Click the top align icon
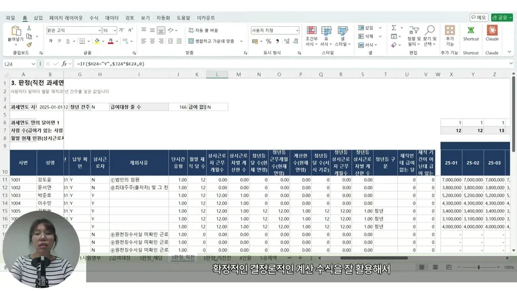This screenshot has width=517, height=291. click(144, 31)
